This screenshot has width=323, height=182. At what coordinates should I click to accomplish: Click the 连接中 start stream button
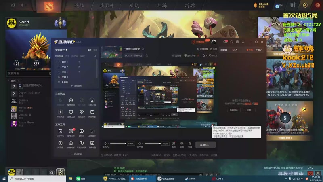pos(206,145)
